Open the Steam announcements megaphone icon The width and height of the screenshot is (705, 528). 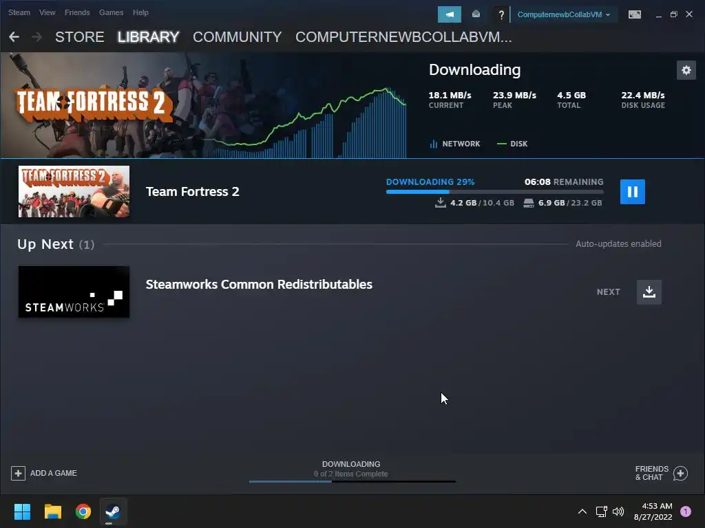pyautogui.click(x=449, y=14)
